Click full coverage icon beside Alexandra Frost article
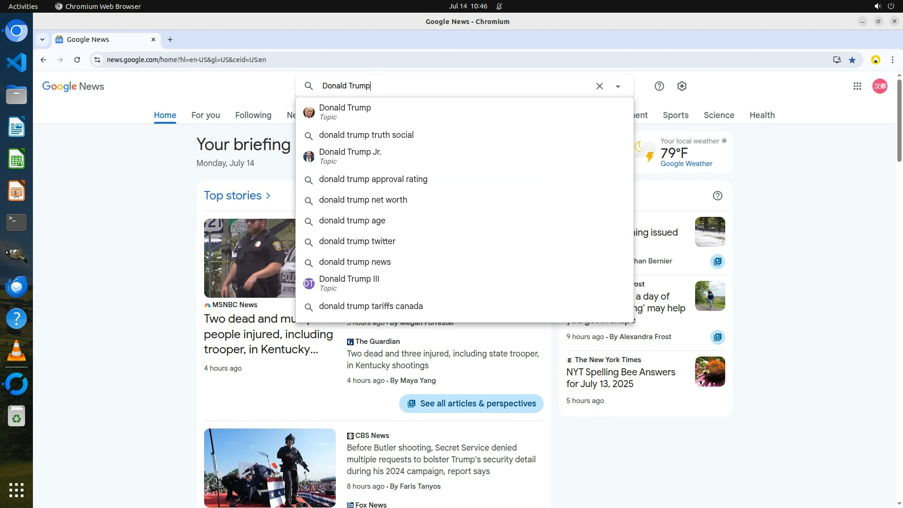Image resolution: width=903 pixels, height=508 pixels. tap(717, 337)
